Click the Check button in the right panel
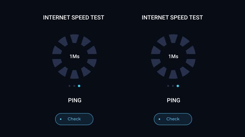 point(173,119)
